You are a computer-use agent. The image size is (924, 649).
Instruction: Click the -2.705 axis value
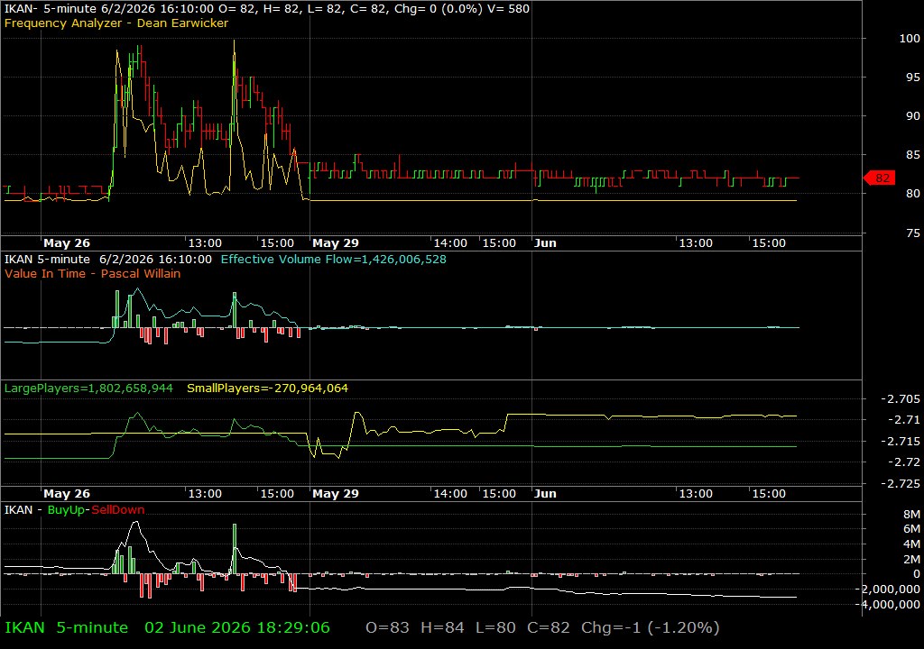point(900,399)
